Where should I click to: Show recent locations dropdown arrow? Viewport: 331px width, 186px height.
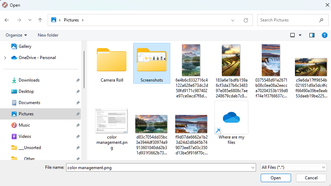30,20
